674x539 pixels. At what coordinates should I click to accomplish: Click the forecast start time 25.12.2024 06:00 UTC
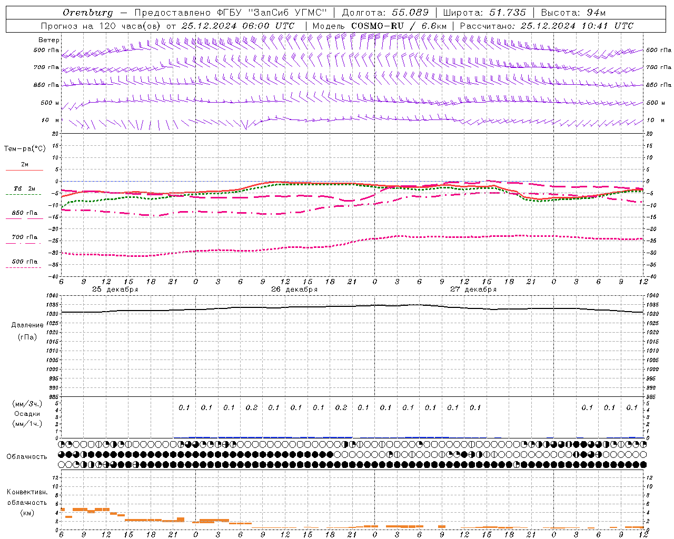[238, 26]
